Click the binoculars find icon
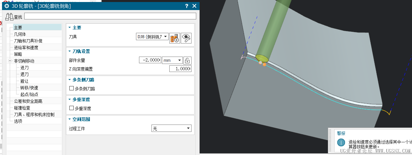The width and height of the screenshot is (412, 155). click(x=9, y=16)
